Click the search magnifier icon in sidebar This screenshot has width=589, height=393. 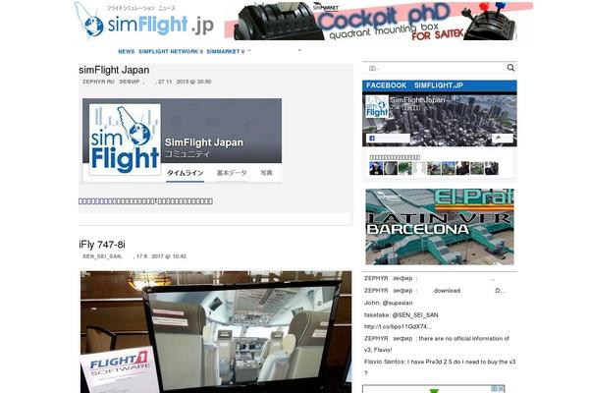tap(510, 68)
